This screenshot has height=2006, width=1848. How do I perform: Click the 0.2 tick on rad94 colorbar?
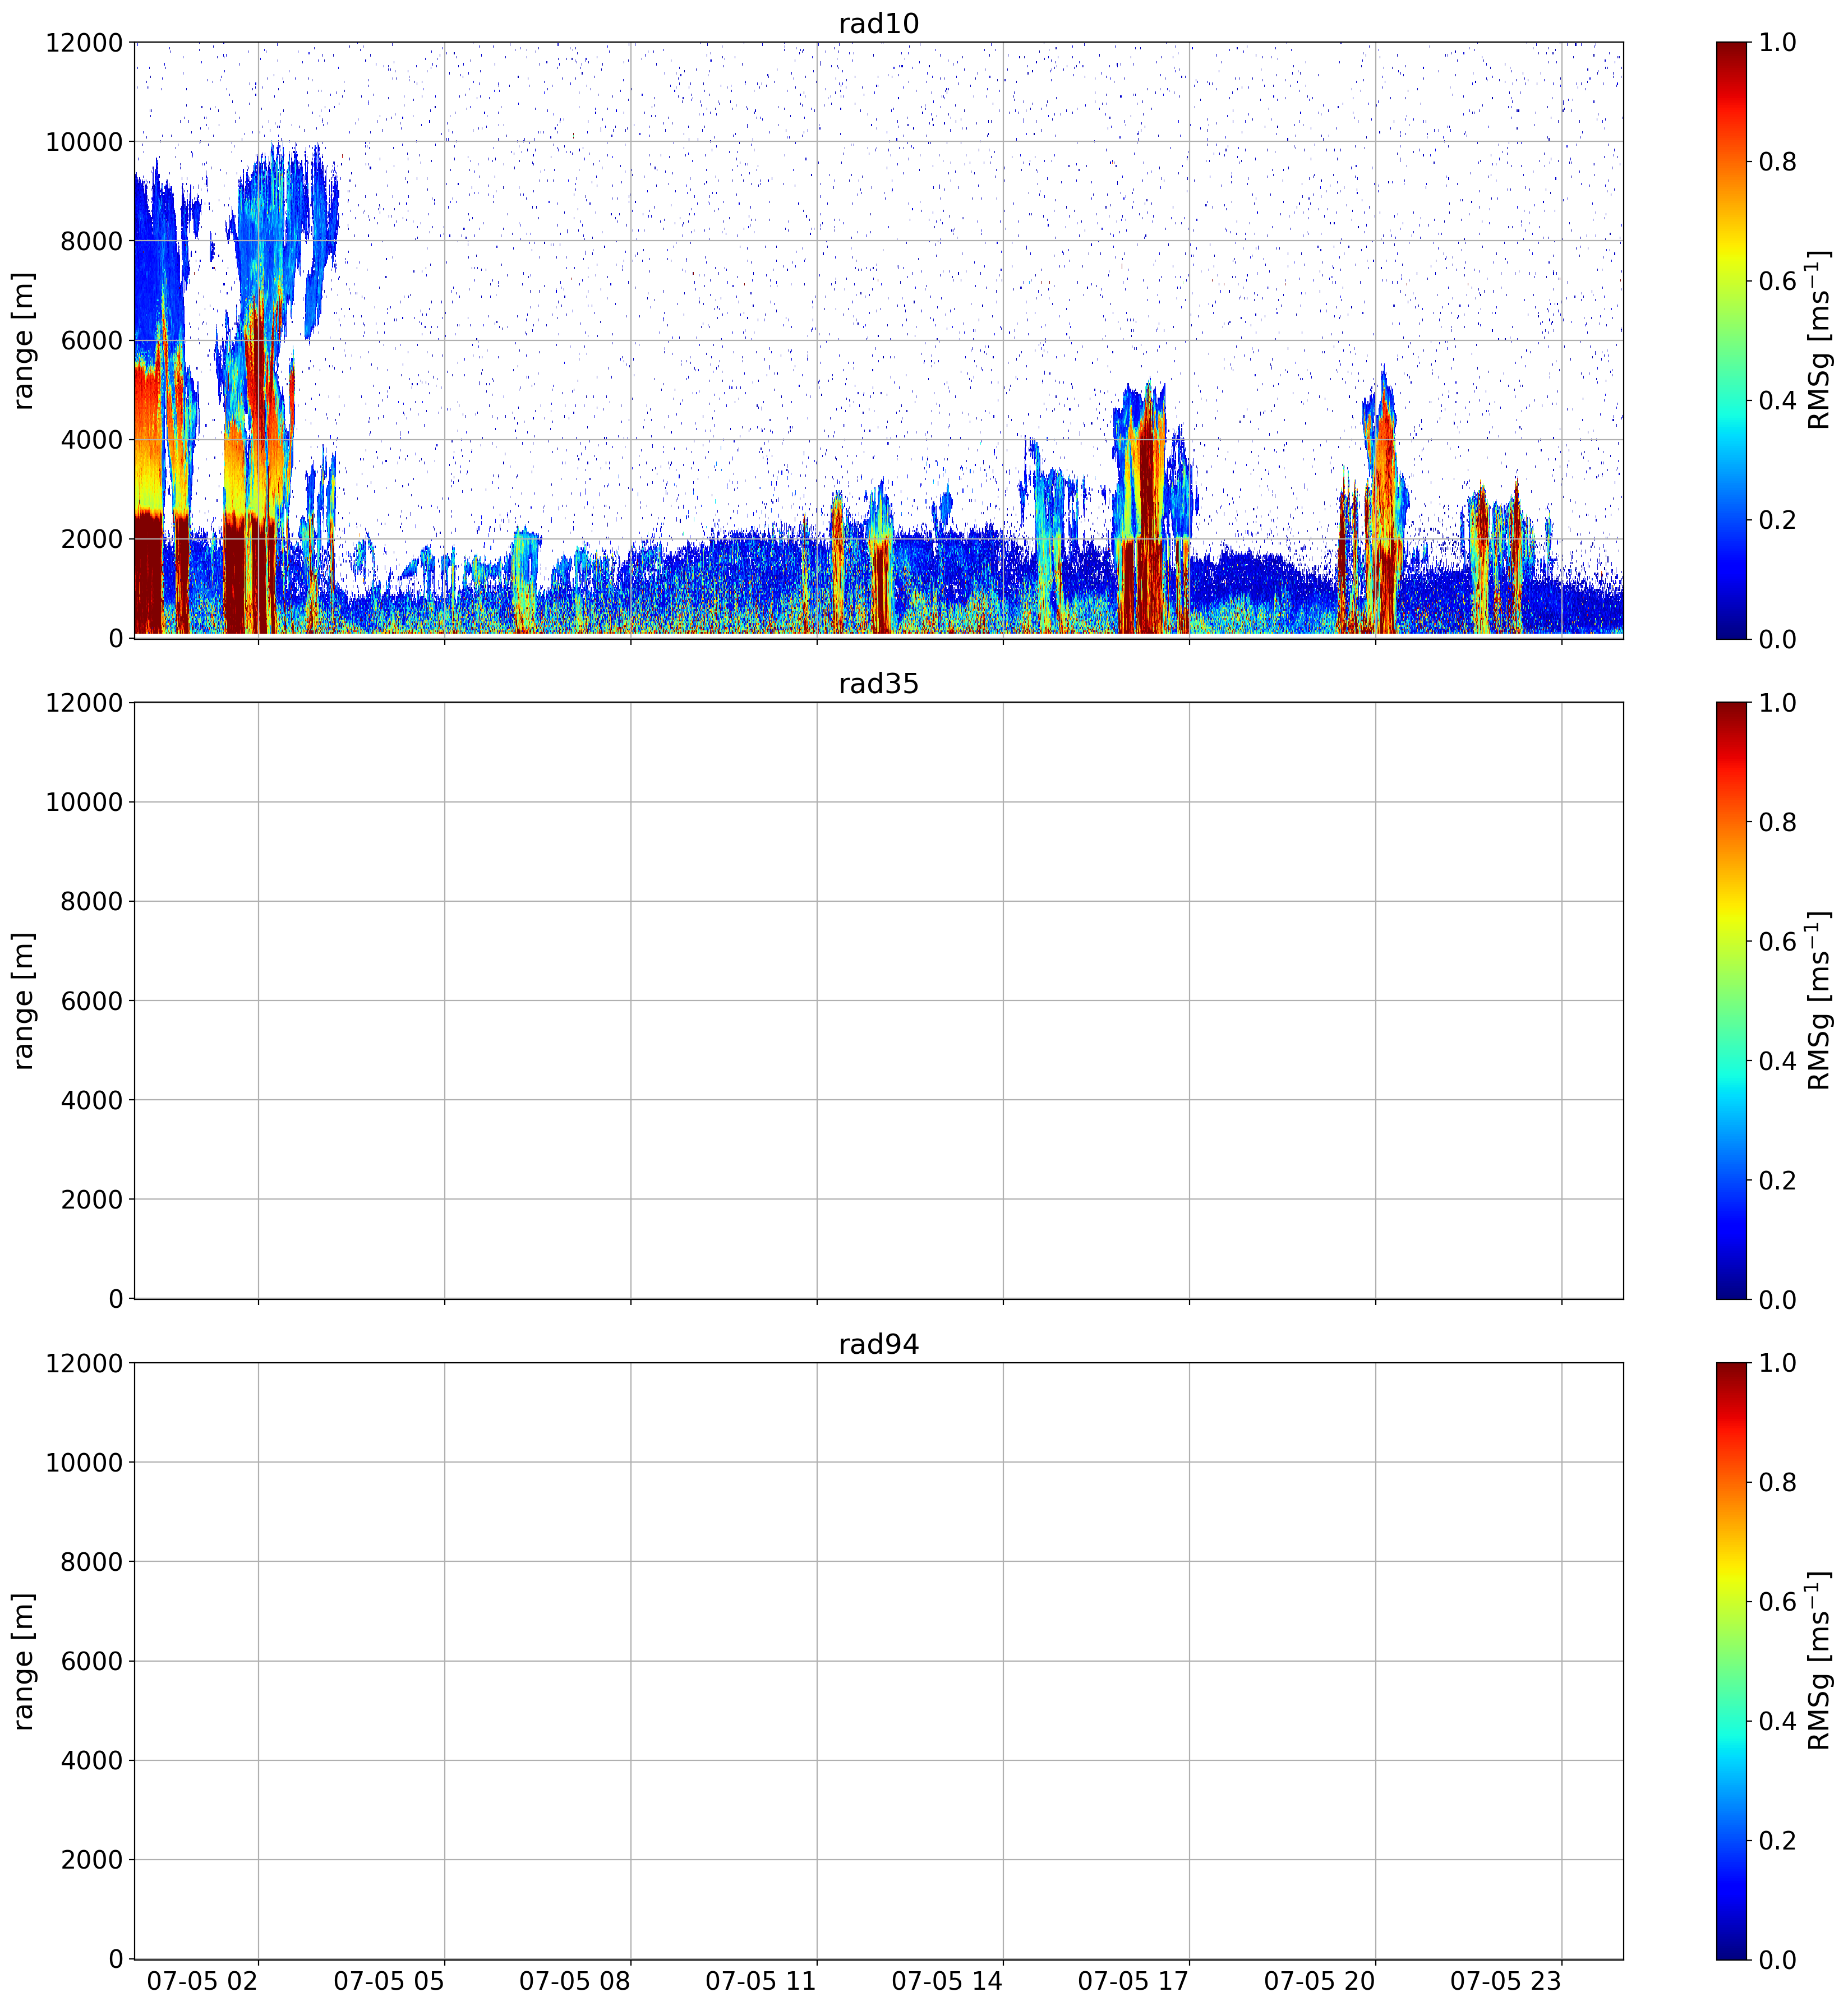[1778, 1842]
